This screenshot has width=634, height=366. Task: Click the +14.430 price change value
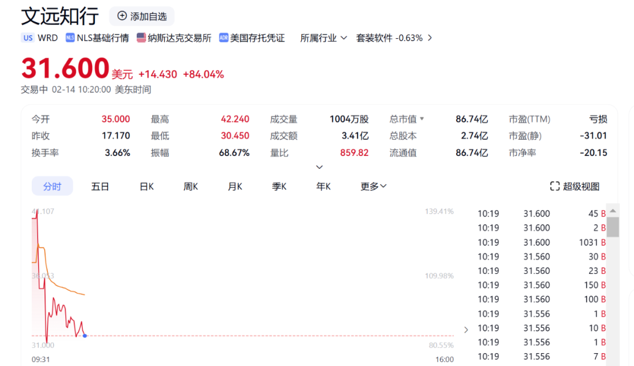[158, 74]
